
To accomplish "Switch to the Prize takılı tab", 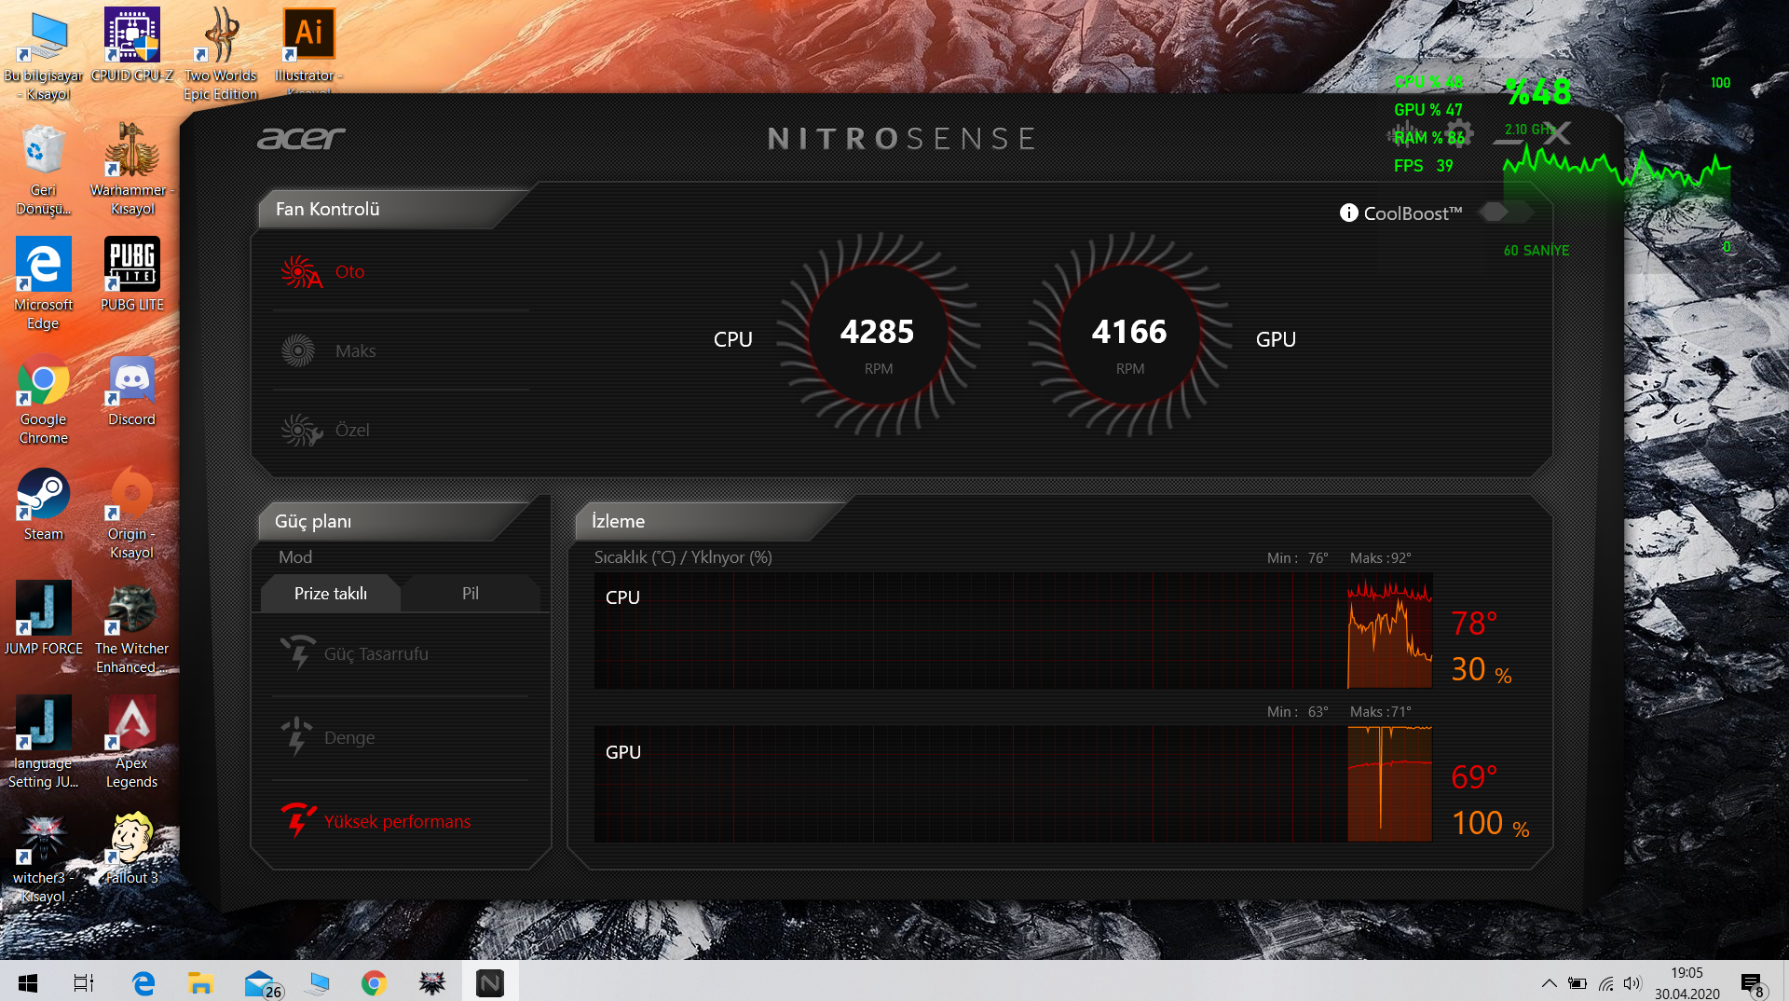I will pos(331,594).
